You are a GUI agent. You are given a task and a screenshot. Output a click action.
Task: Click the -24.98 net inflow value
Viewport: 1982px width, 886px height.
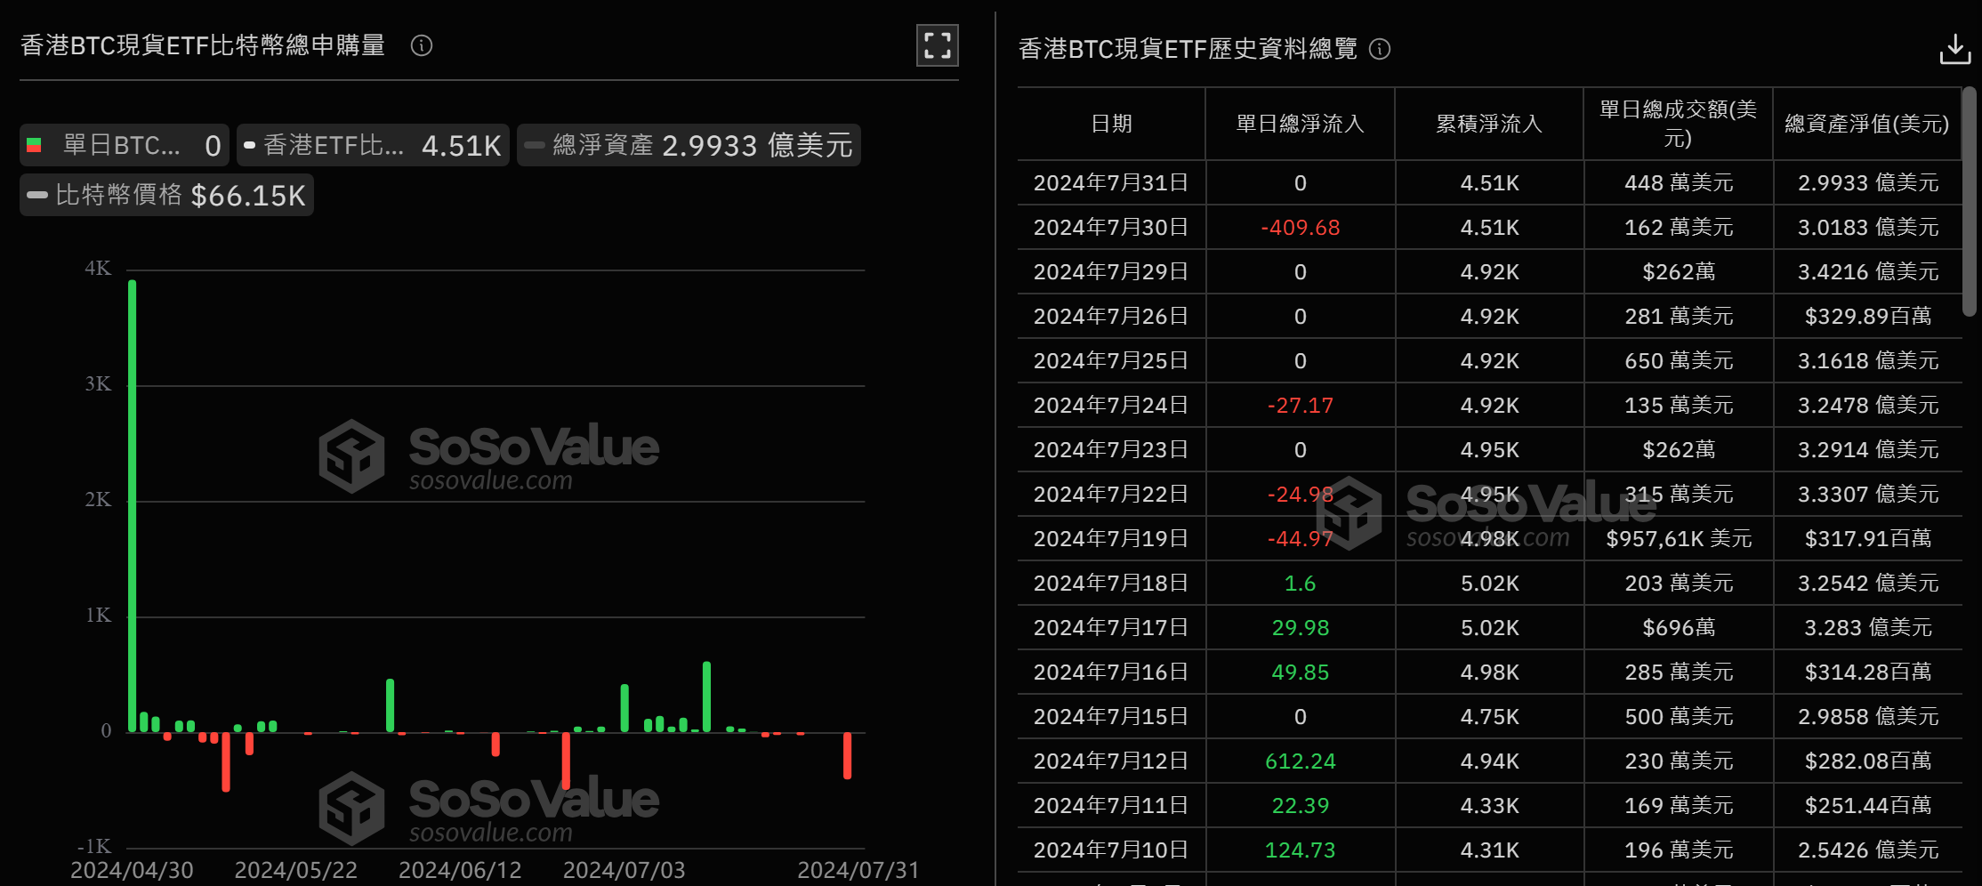point(1300,494)
